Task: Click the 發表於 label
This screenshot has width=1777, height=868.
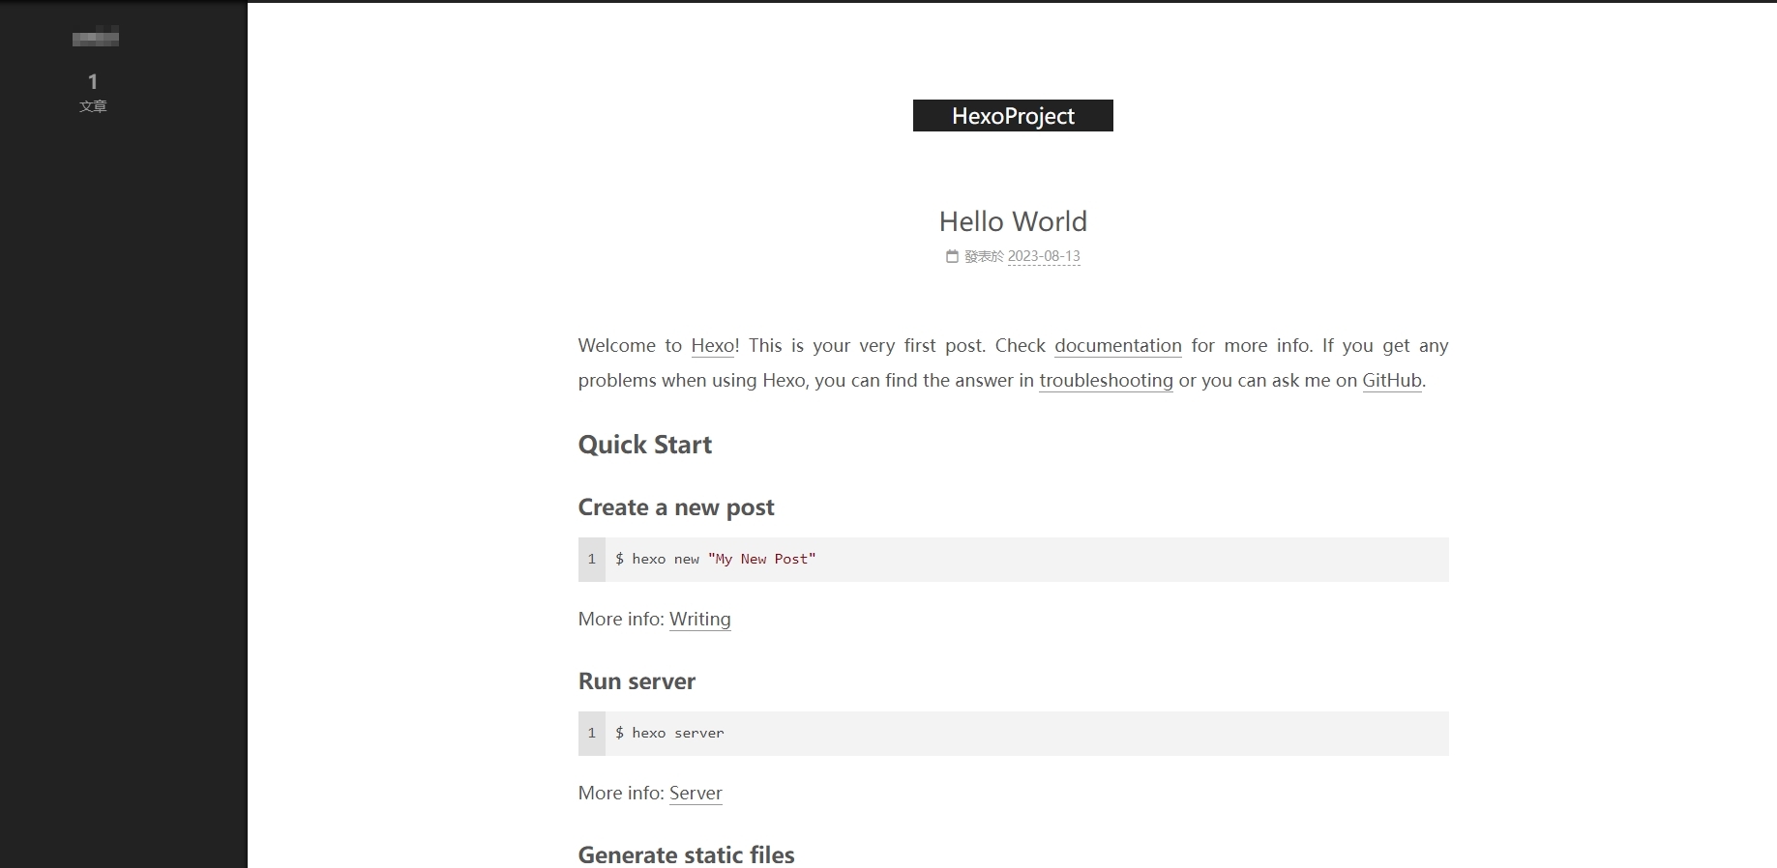Action: [984, 256]
